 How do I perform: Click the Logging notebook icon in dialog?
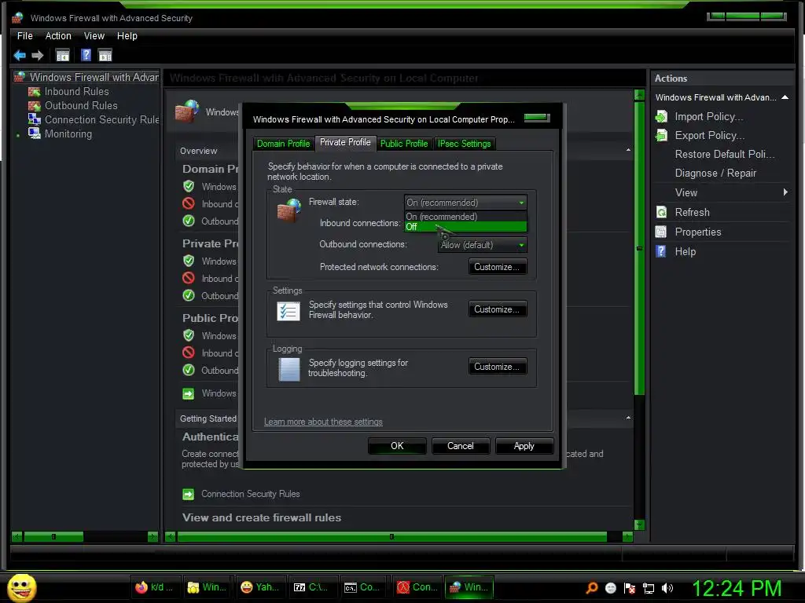pyautogui.click(x=289, y=369)
